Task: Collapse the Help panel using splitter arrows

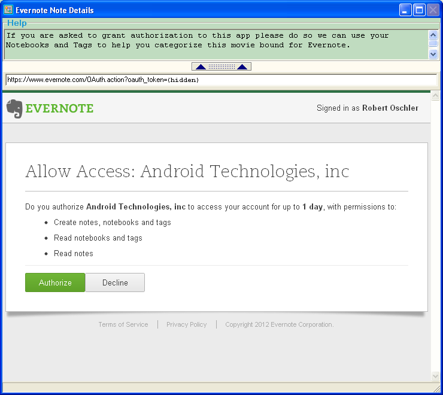Action: pos(221,66)
